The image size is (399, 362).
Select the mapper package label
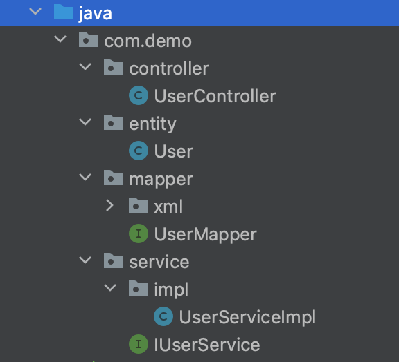click(161, 180)
